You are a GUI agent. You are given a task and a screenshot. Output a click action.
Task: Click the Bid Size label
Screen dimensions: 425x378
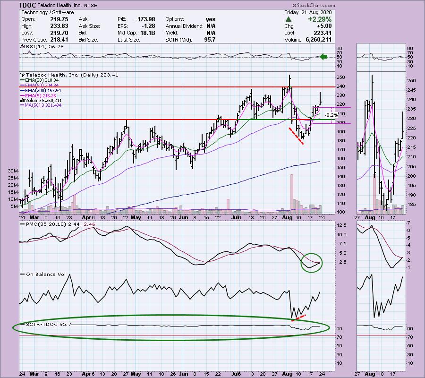[x=88, y=40]
